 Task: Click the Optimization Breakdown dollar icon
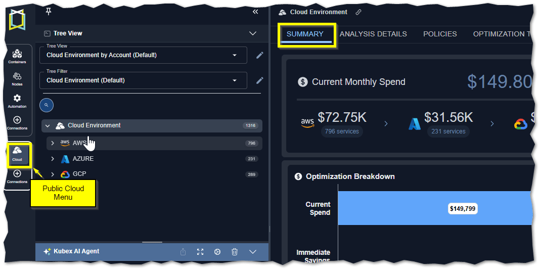tap(298, 176)
